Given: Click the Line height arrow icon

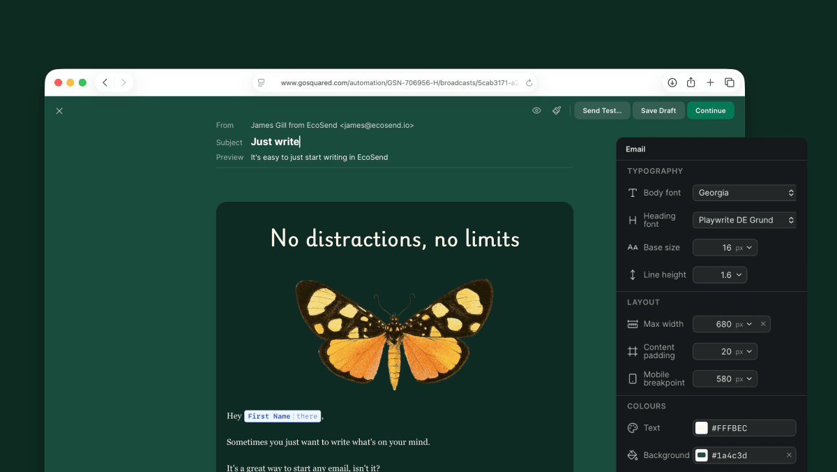Looking at the screenshot, I should (633, 275).
